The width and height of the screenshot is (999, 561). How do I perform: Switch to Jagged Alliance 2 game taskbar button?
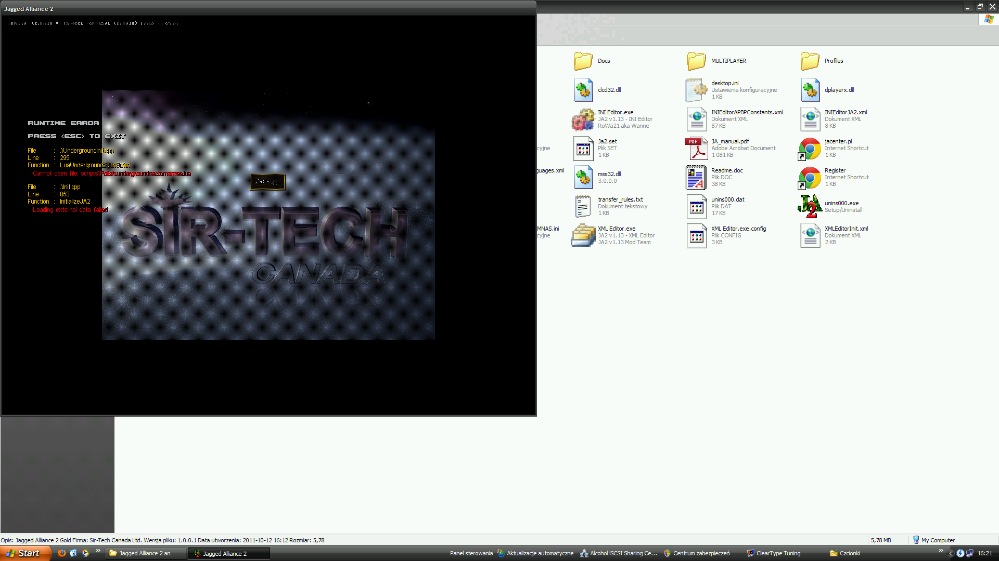pyautogui.click(x=229, y=554)
